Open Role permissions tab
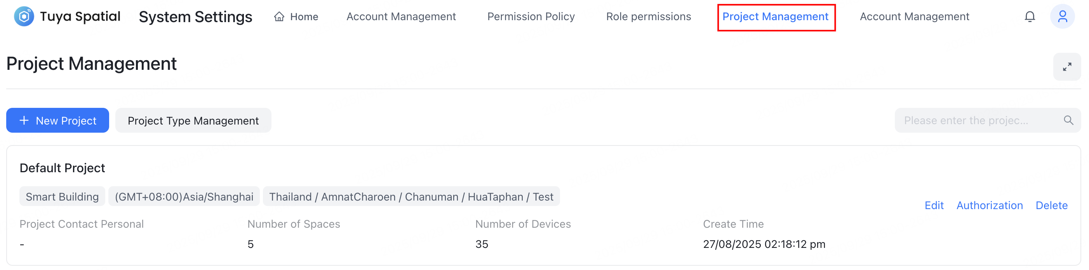 (x=648, y=16)
